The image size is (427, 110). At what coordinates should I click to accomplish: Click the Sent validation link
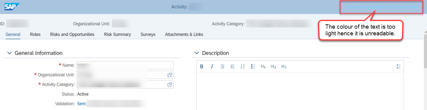pyautogui.click(x=81, y=104)
